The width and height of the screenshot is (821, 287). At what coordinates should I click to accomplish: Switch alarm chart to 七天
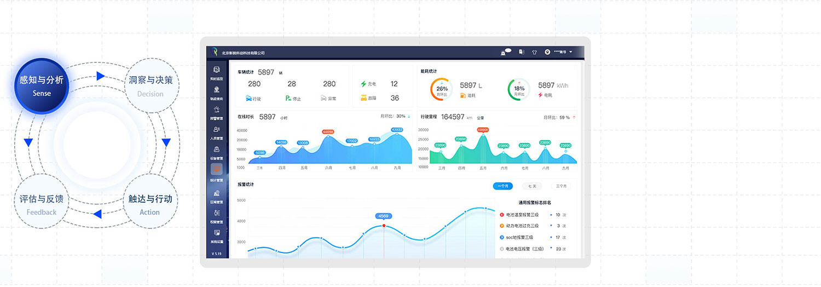(531, 186)
